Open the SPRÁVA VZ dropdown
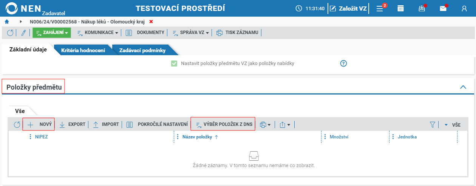Screen dimensions: 476x186 point(191,33)
